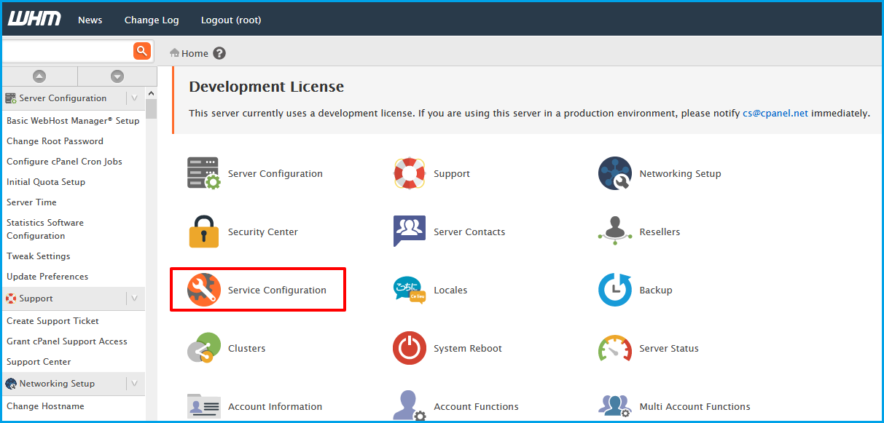The height and width of the screenshot is (423, 884).
Task: Open Networking Setup via the globe icon
Action: pyautogui.click(x=614, y=173)
